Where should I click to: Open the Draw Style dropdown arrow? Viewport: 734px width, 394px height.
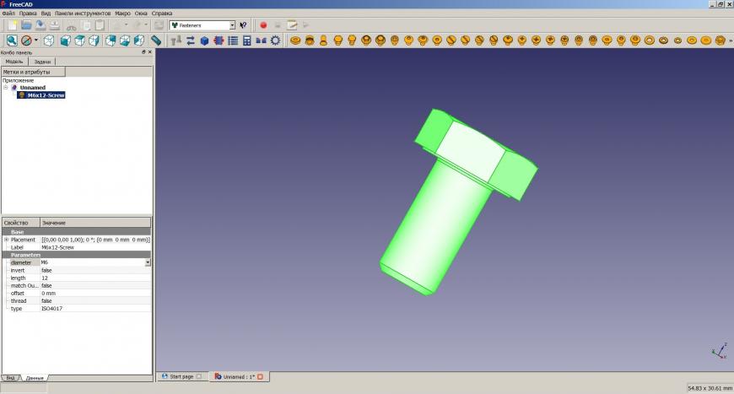pyautogui.click(x=36, y=40)
